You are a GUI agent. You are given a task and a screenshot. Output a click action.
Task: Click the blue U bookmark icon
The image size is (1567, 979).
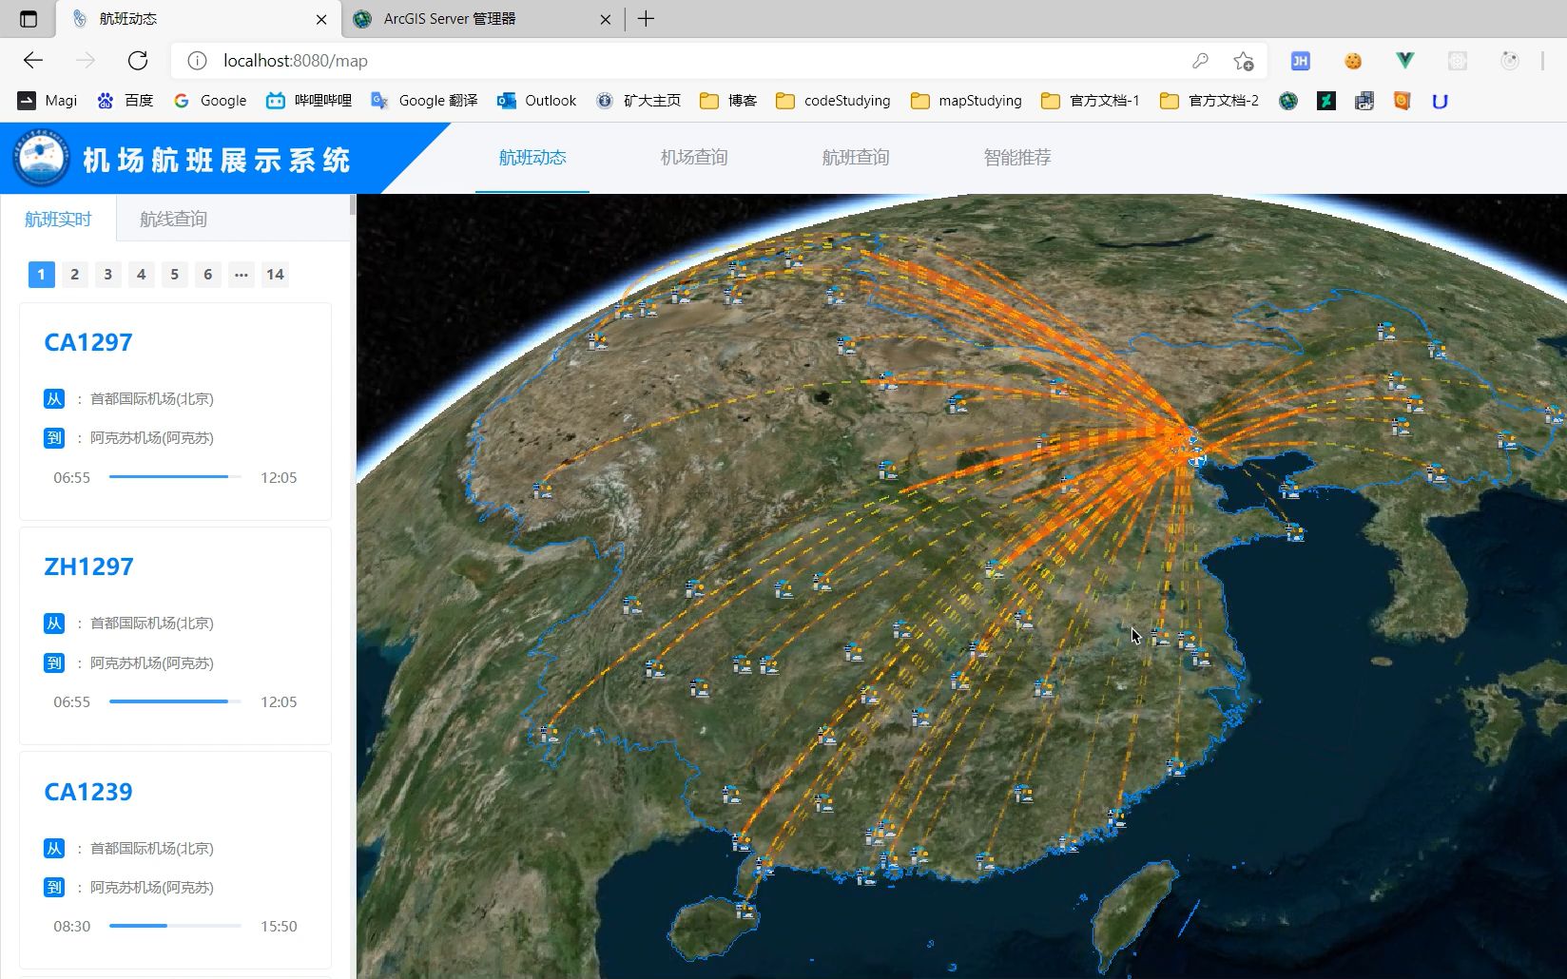(1440, 101)
